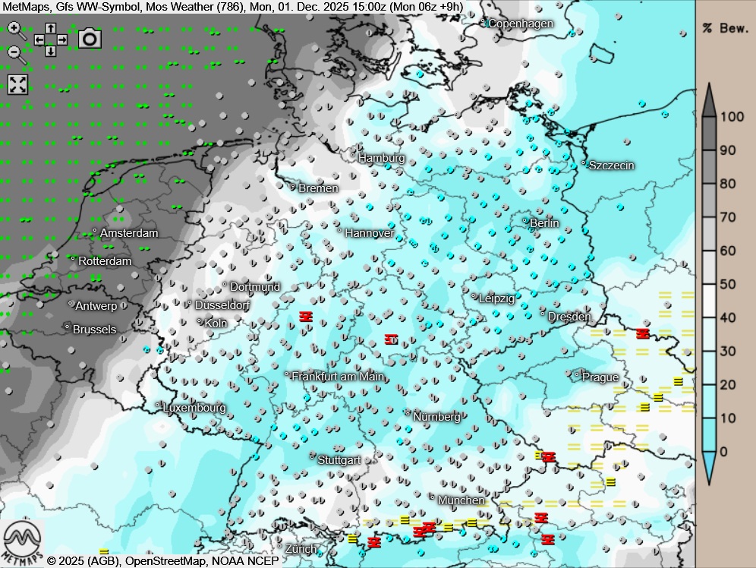Click 100 on the cloud cover scale
756x568 pixels.
click(732, 117)
